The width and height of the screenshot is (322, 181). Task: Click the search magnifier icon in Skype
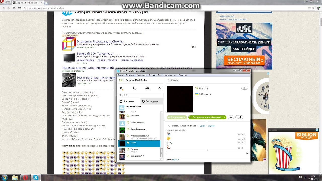click(x=120, y=95)
